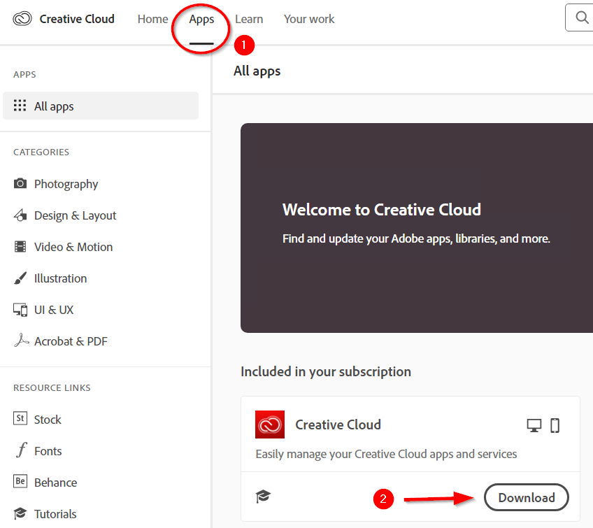Click the Creative Cloud logo icon in header
Viewport: 593px width, 528px height.
(22, 19)
